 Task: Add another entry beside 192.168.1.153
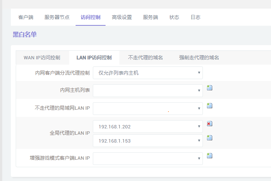[210, 138]
